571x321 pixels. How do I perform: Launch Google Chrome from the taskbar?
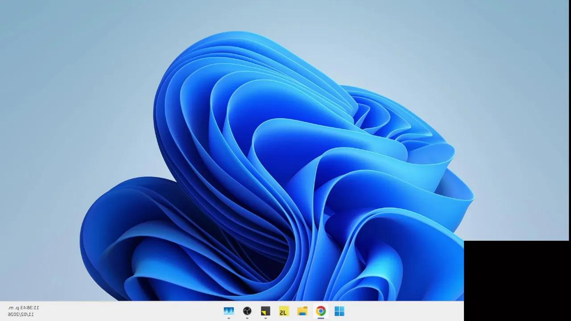click(321, 311)
